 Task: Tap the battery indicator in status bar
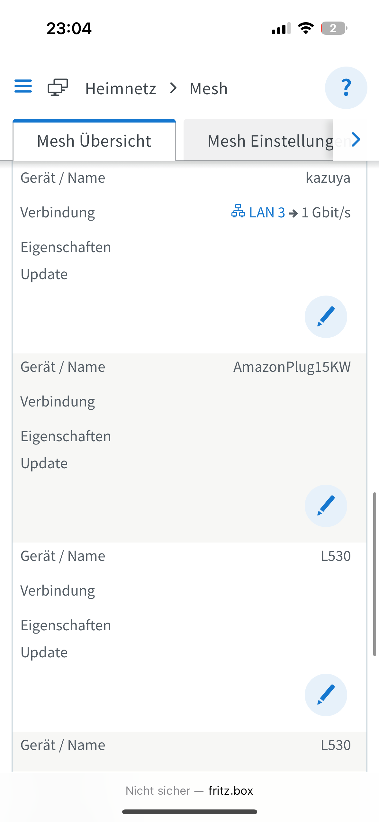tap(334, 28)
